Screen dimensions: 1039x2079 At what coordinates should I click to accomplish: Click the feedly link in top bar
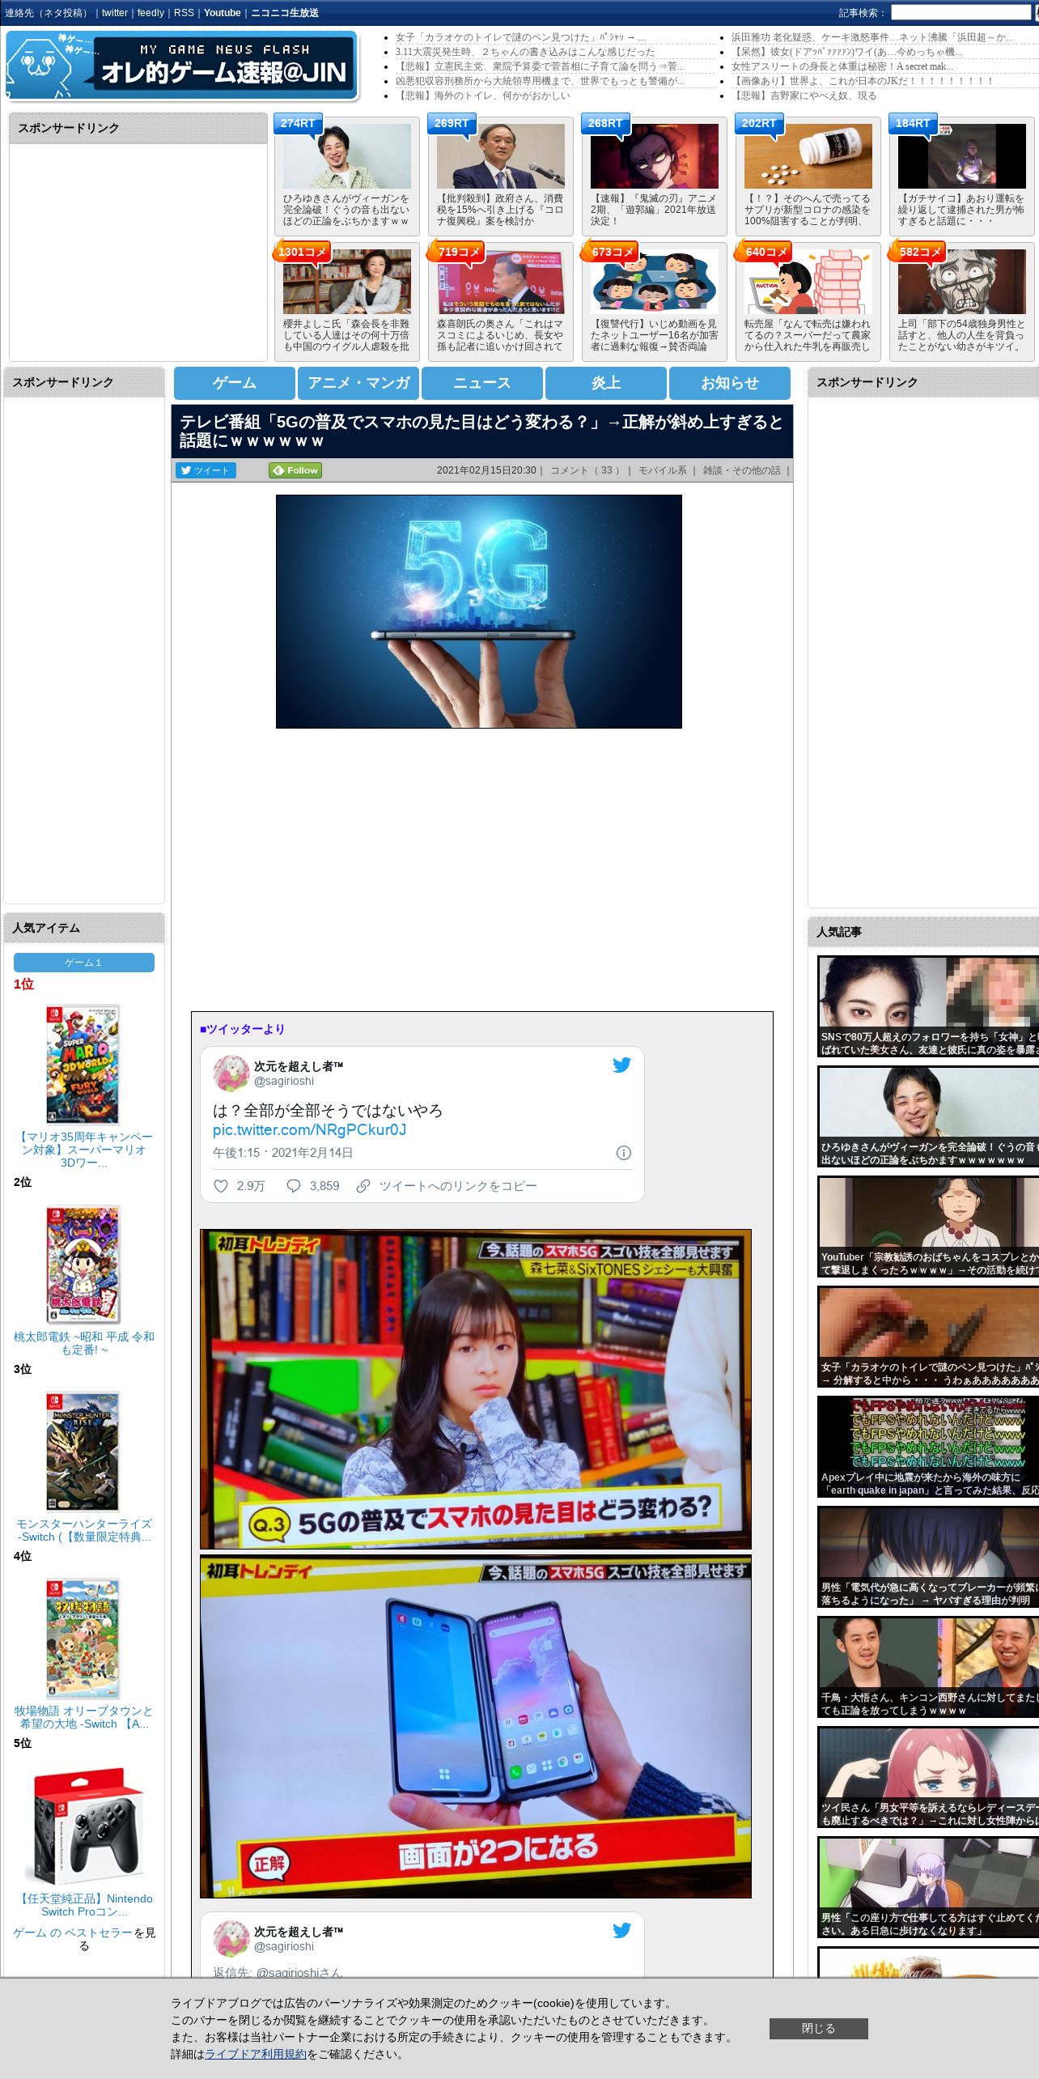coord(151,13)
